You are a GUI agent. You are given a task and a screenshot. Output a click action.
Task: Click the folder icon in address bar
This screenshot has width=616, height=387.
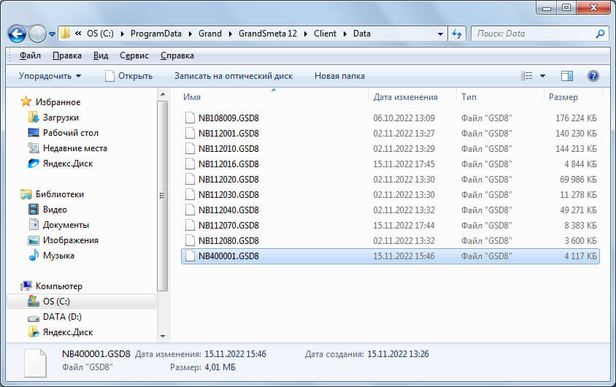tap(66, 34)
